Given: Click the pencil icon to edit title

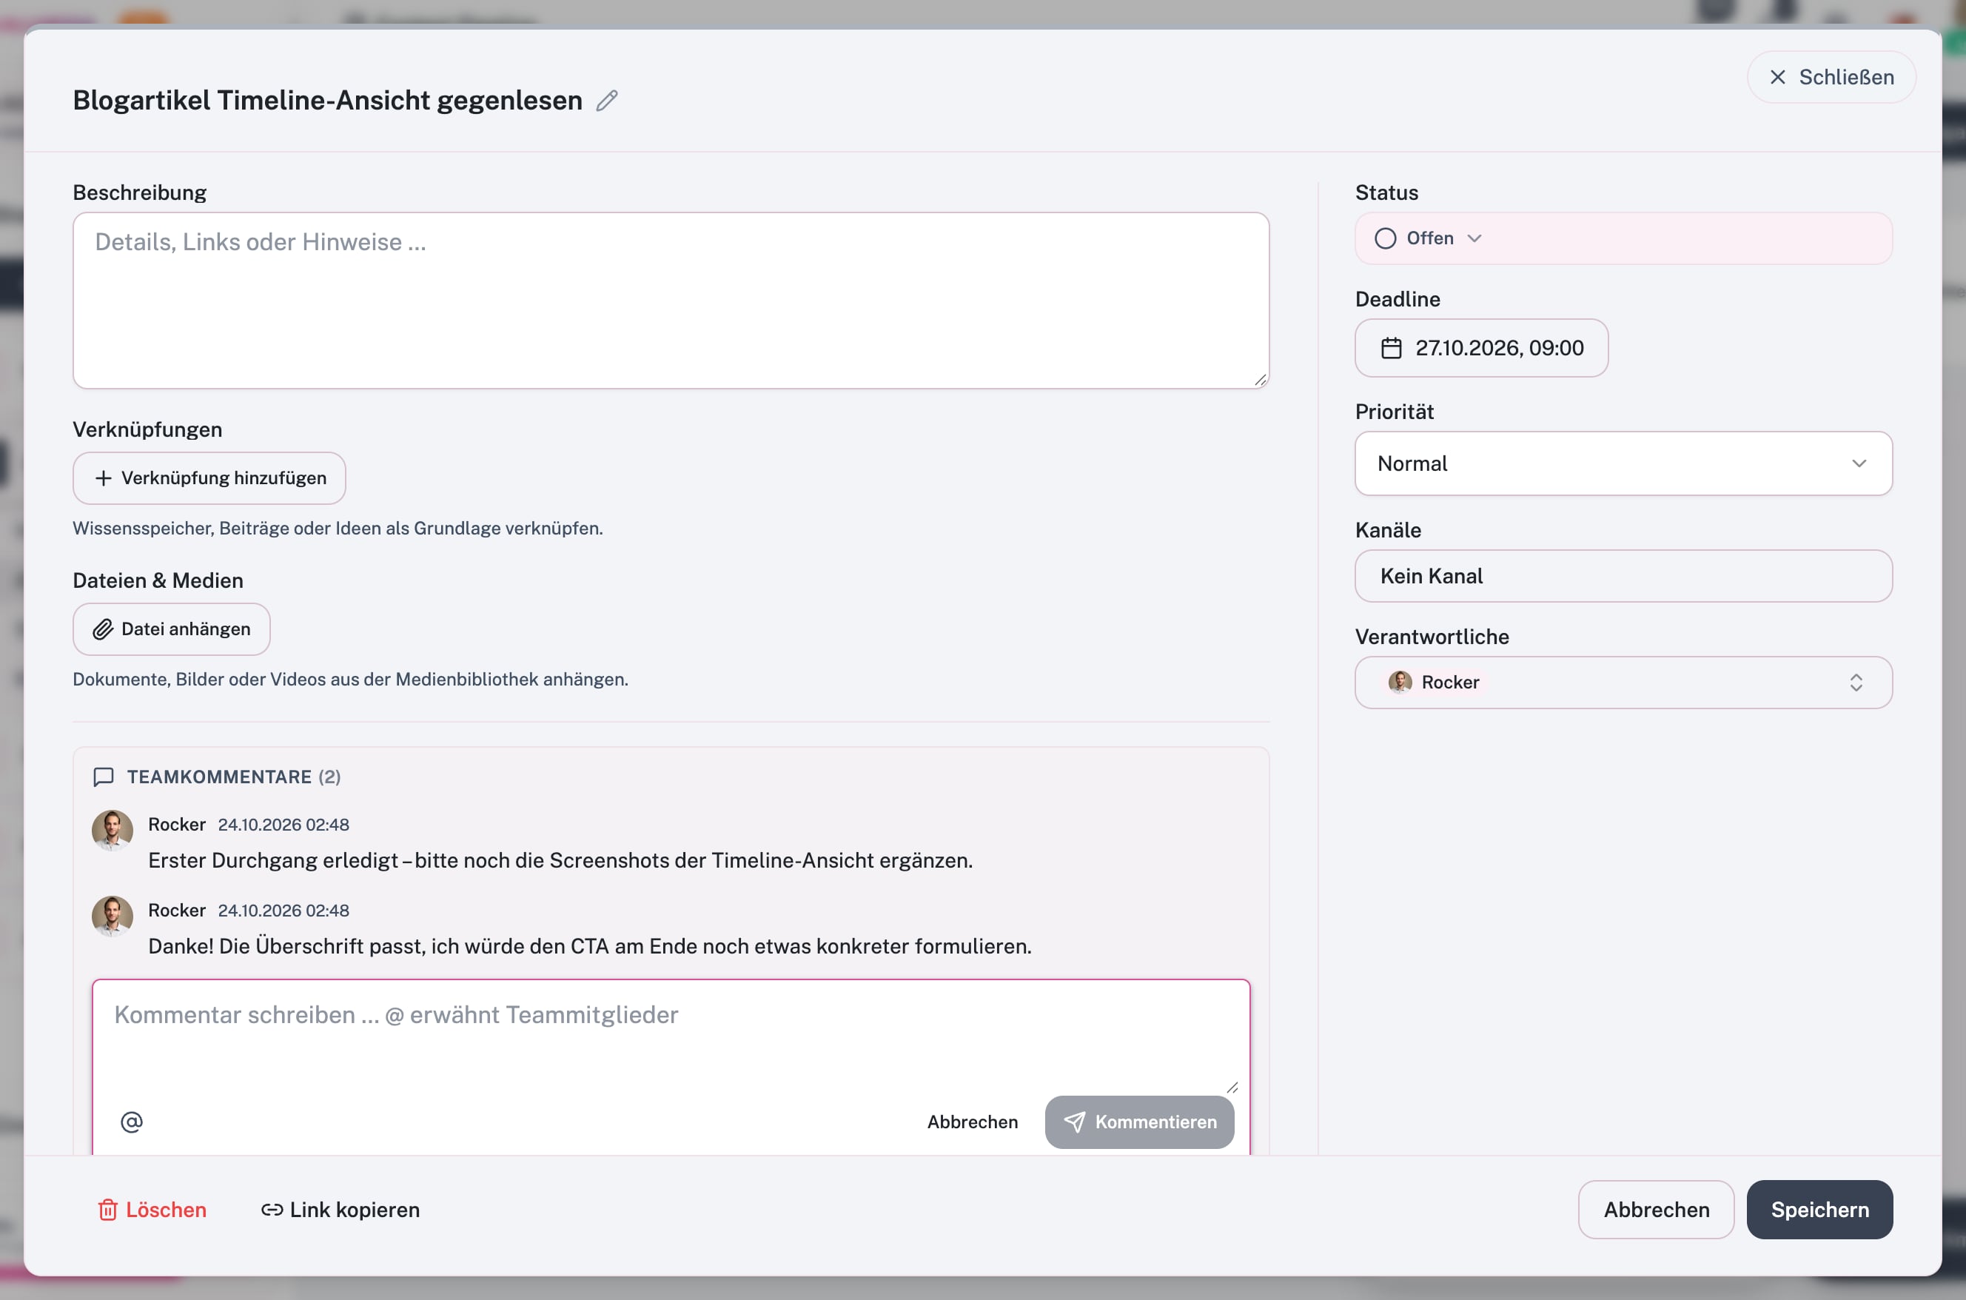Looking at the screenshot, I should pyautogui.click(x=607, y=101).
